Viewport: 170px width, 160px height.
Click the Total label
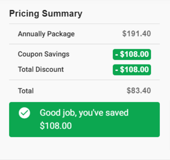point(26,91)
